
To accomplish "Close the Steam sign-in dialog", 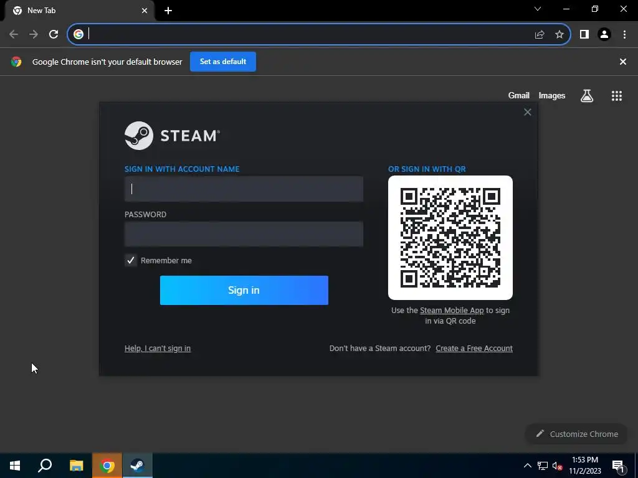I will coord(527,112).
